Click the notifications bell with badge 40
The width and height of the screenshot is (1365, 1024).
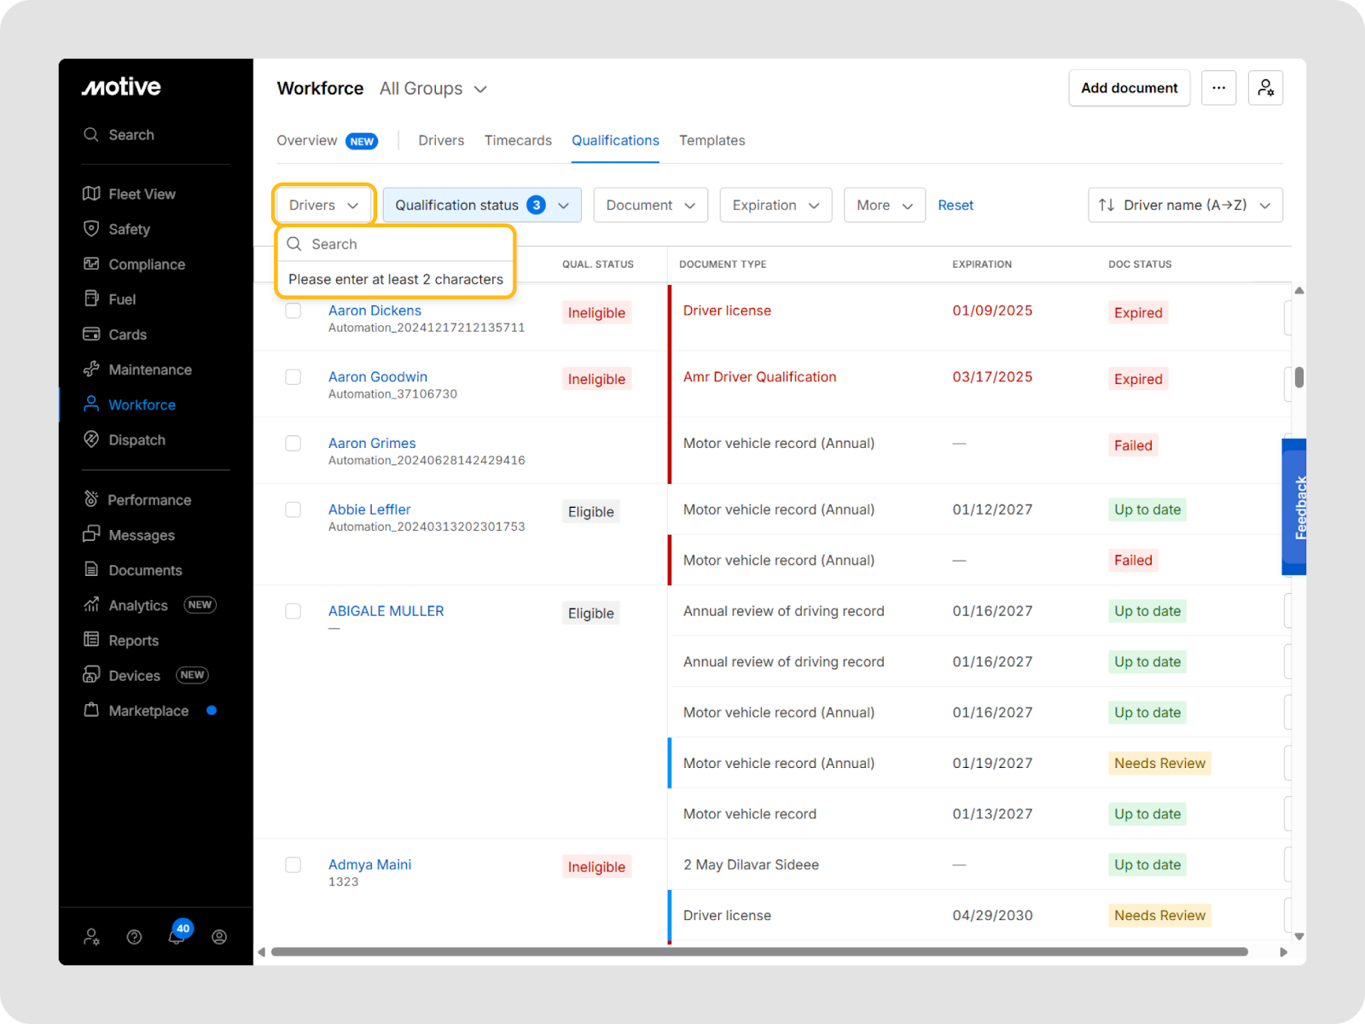pos(177,936)
